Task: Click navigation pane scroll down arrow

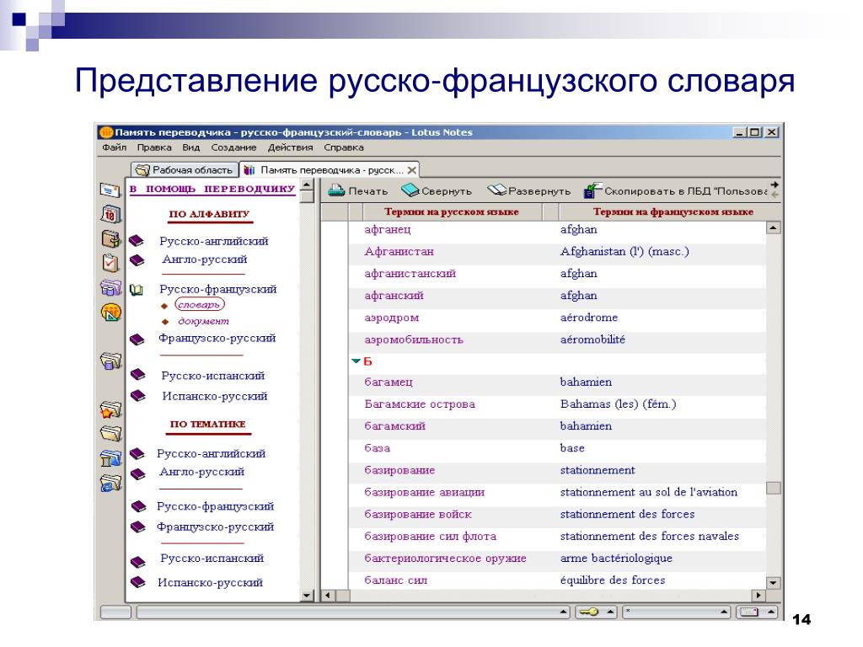Action: 307,596
